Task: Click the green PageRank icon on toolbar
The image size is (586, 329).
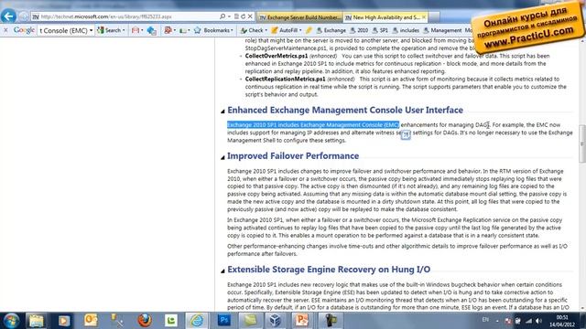Action: [183, 30]
